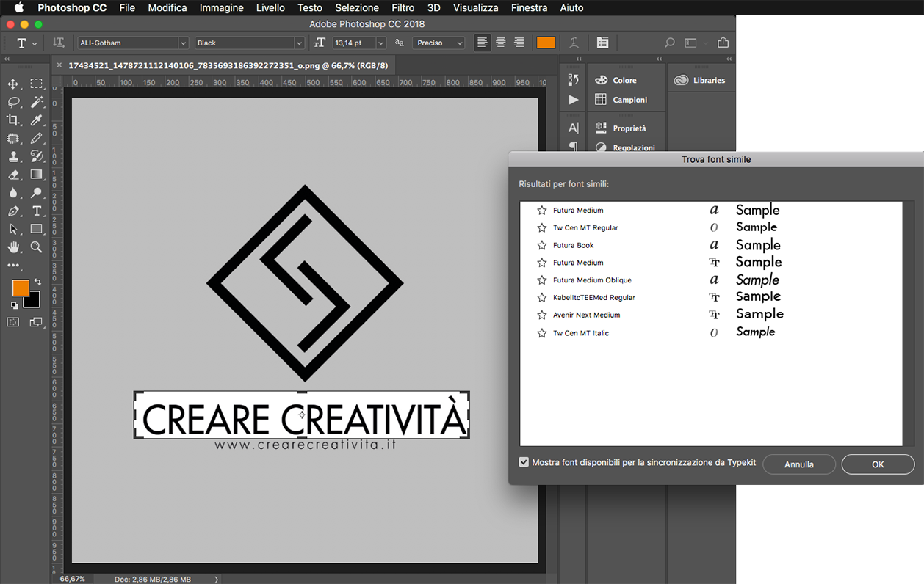
Task: Select the Move tool
Action: click(13, 84)
